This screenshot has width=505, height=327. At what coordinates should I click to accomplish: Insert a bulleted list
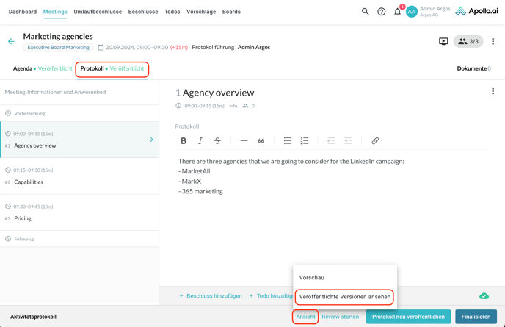[287, 140]
